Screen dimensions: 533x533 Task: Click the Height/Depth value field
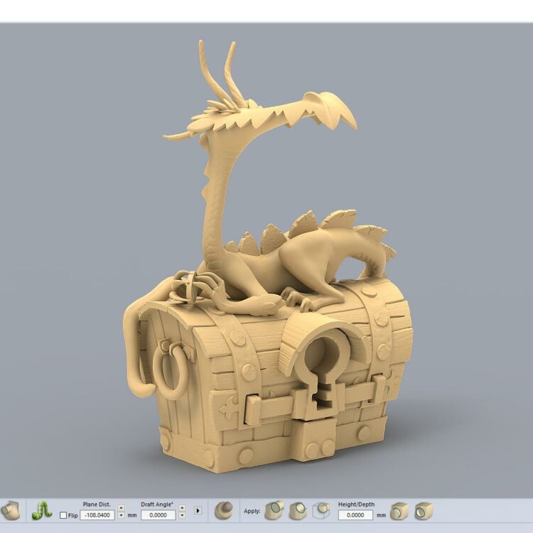pos(355,515)
